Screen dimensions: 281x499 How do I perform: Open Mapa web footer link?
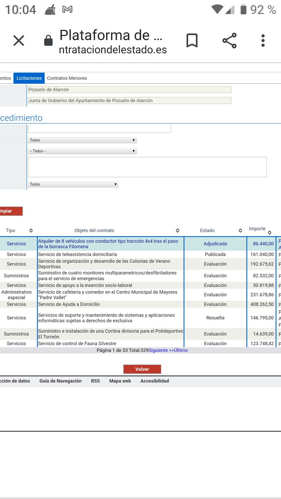click(120, 381)
